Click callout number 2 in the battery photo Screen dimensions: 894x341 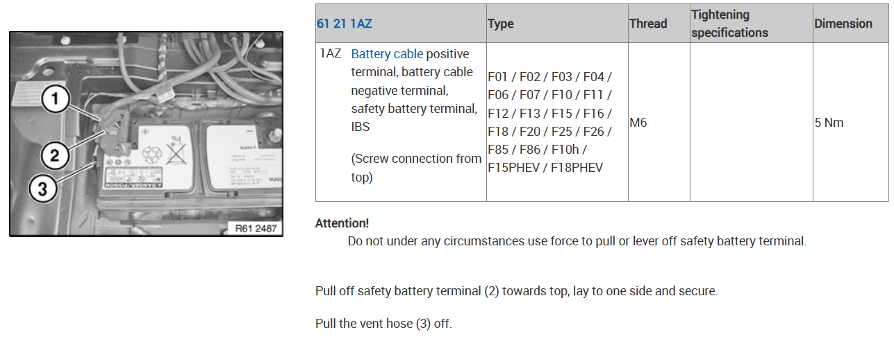[56, 155]
